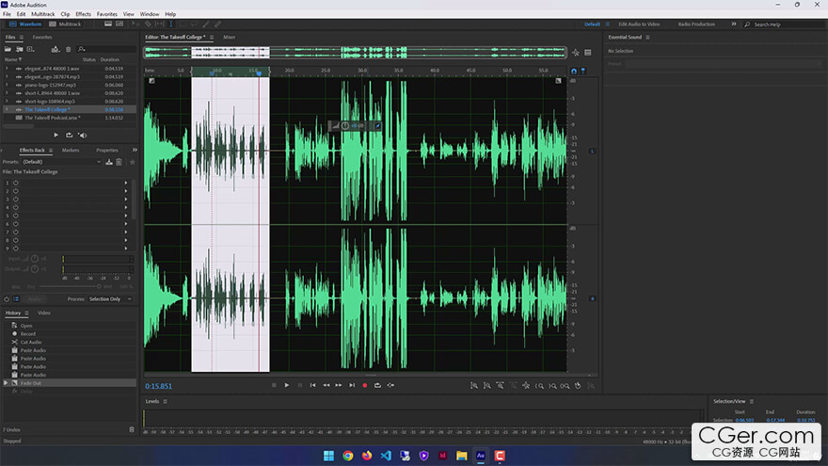828x466 pixels.
Task: Open the Multitrack menu
Action: pos(42,14)
